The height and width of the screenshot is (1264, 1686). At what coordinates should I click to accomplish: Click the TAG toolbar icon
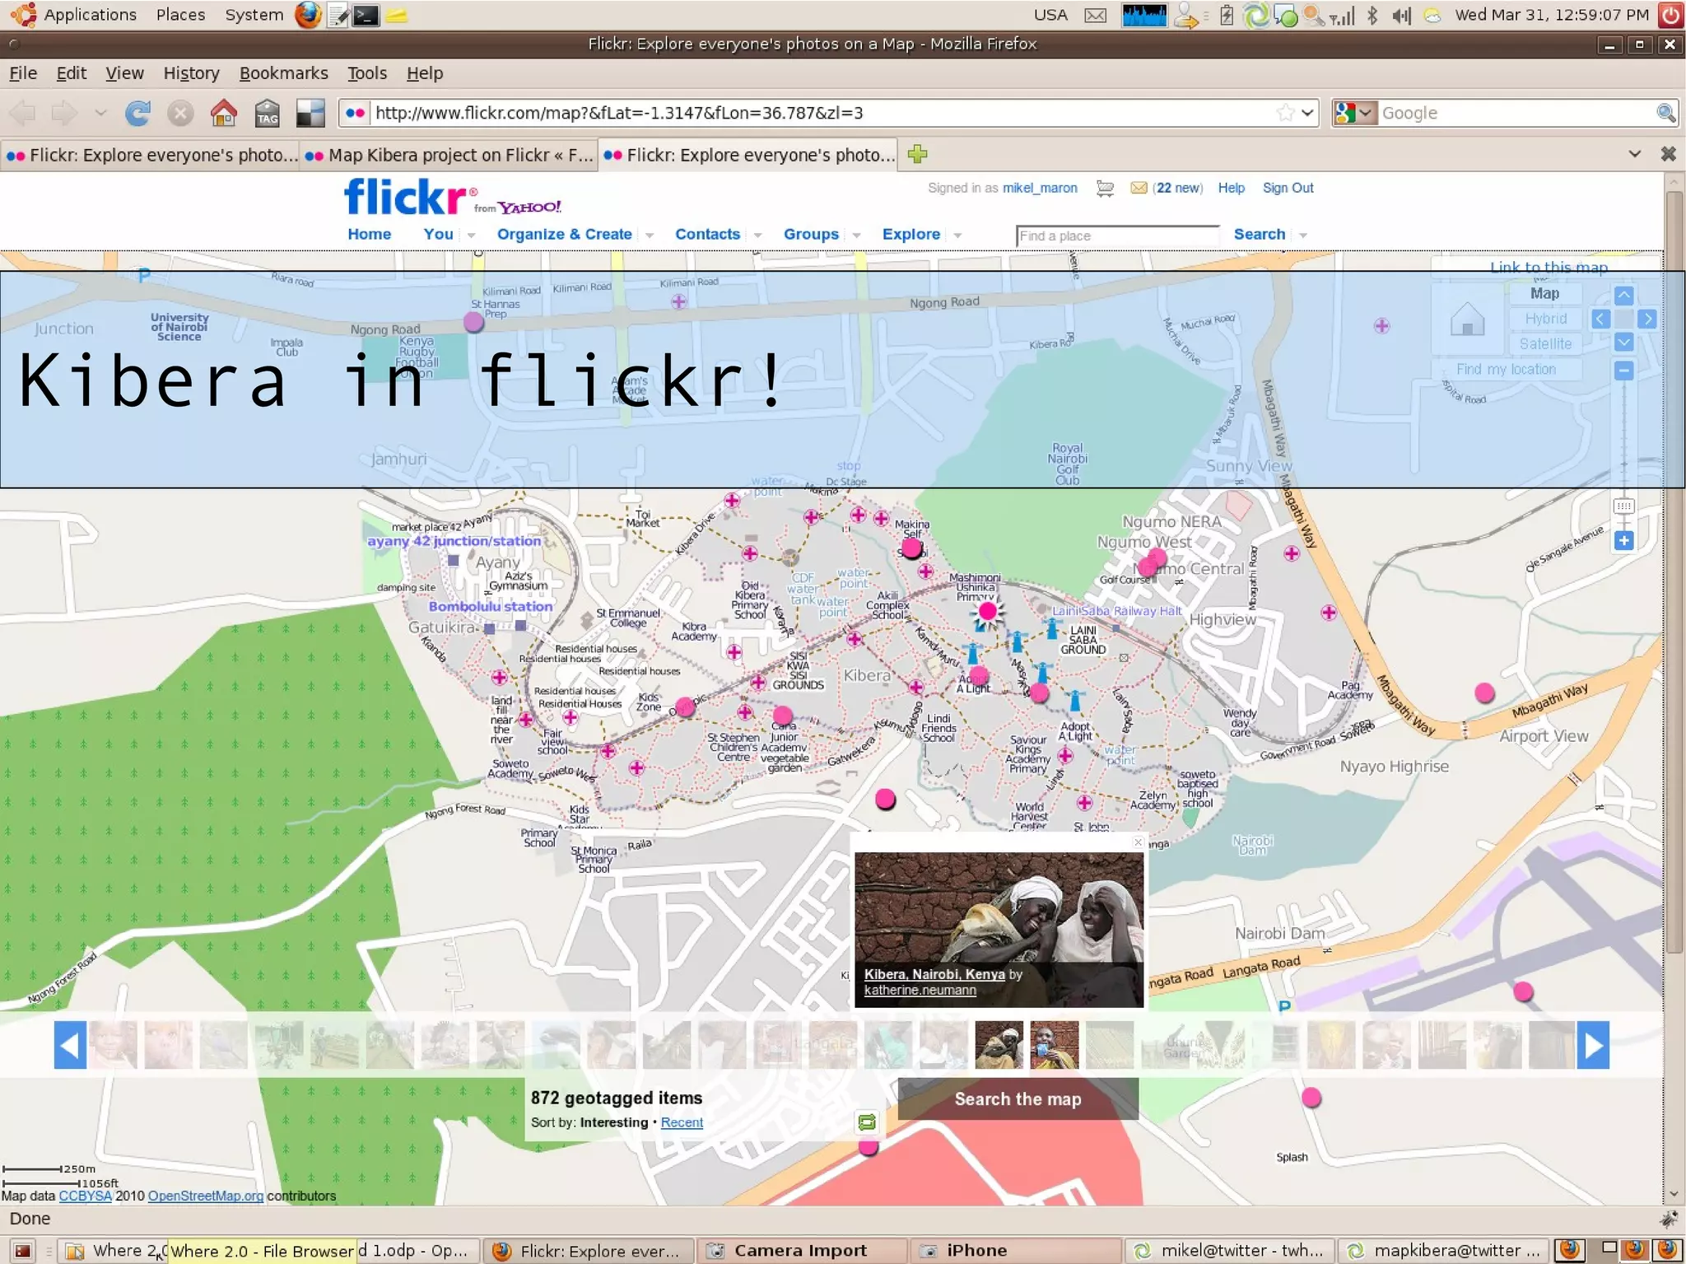(x=267, y=113)
